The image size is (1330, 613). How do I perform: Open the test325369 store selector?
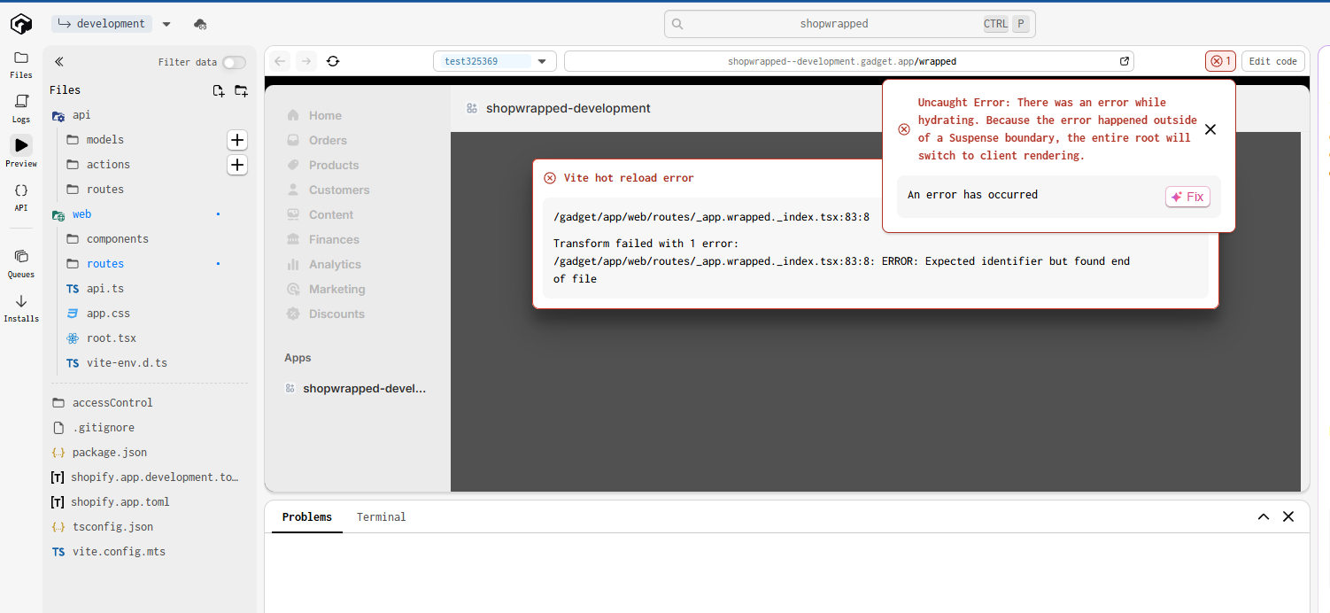tap(495, 61)
